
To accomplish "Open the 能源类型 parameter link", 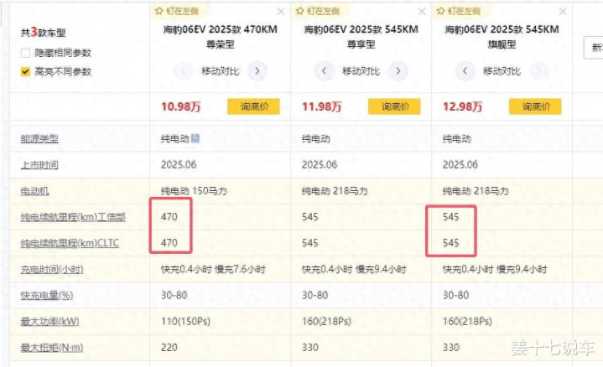I will pyautogui.click(x=39, y=139).
